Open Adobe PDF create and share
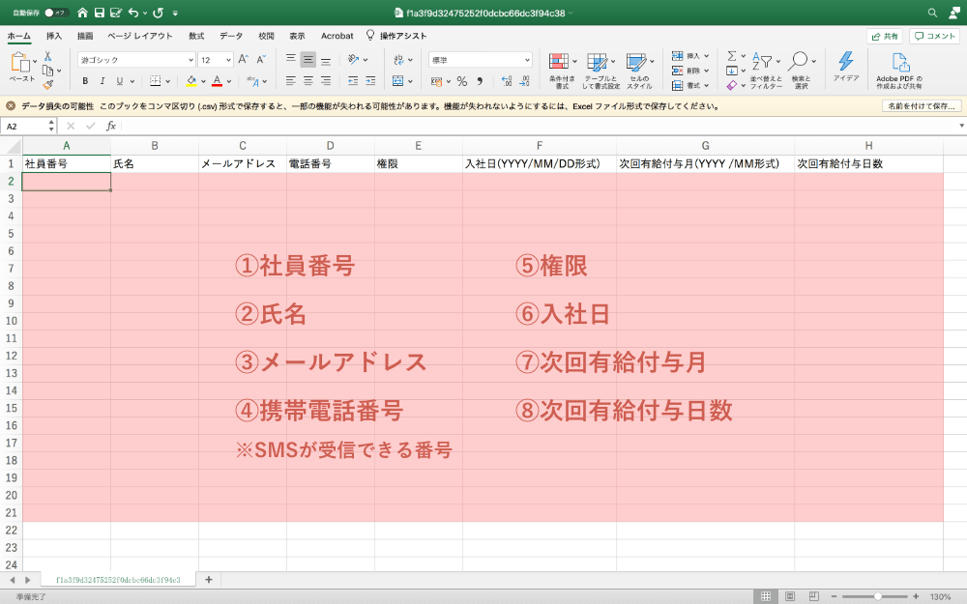967x604 pixels. pos(899,68)
